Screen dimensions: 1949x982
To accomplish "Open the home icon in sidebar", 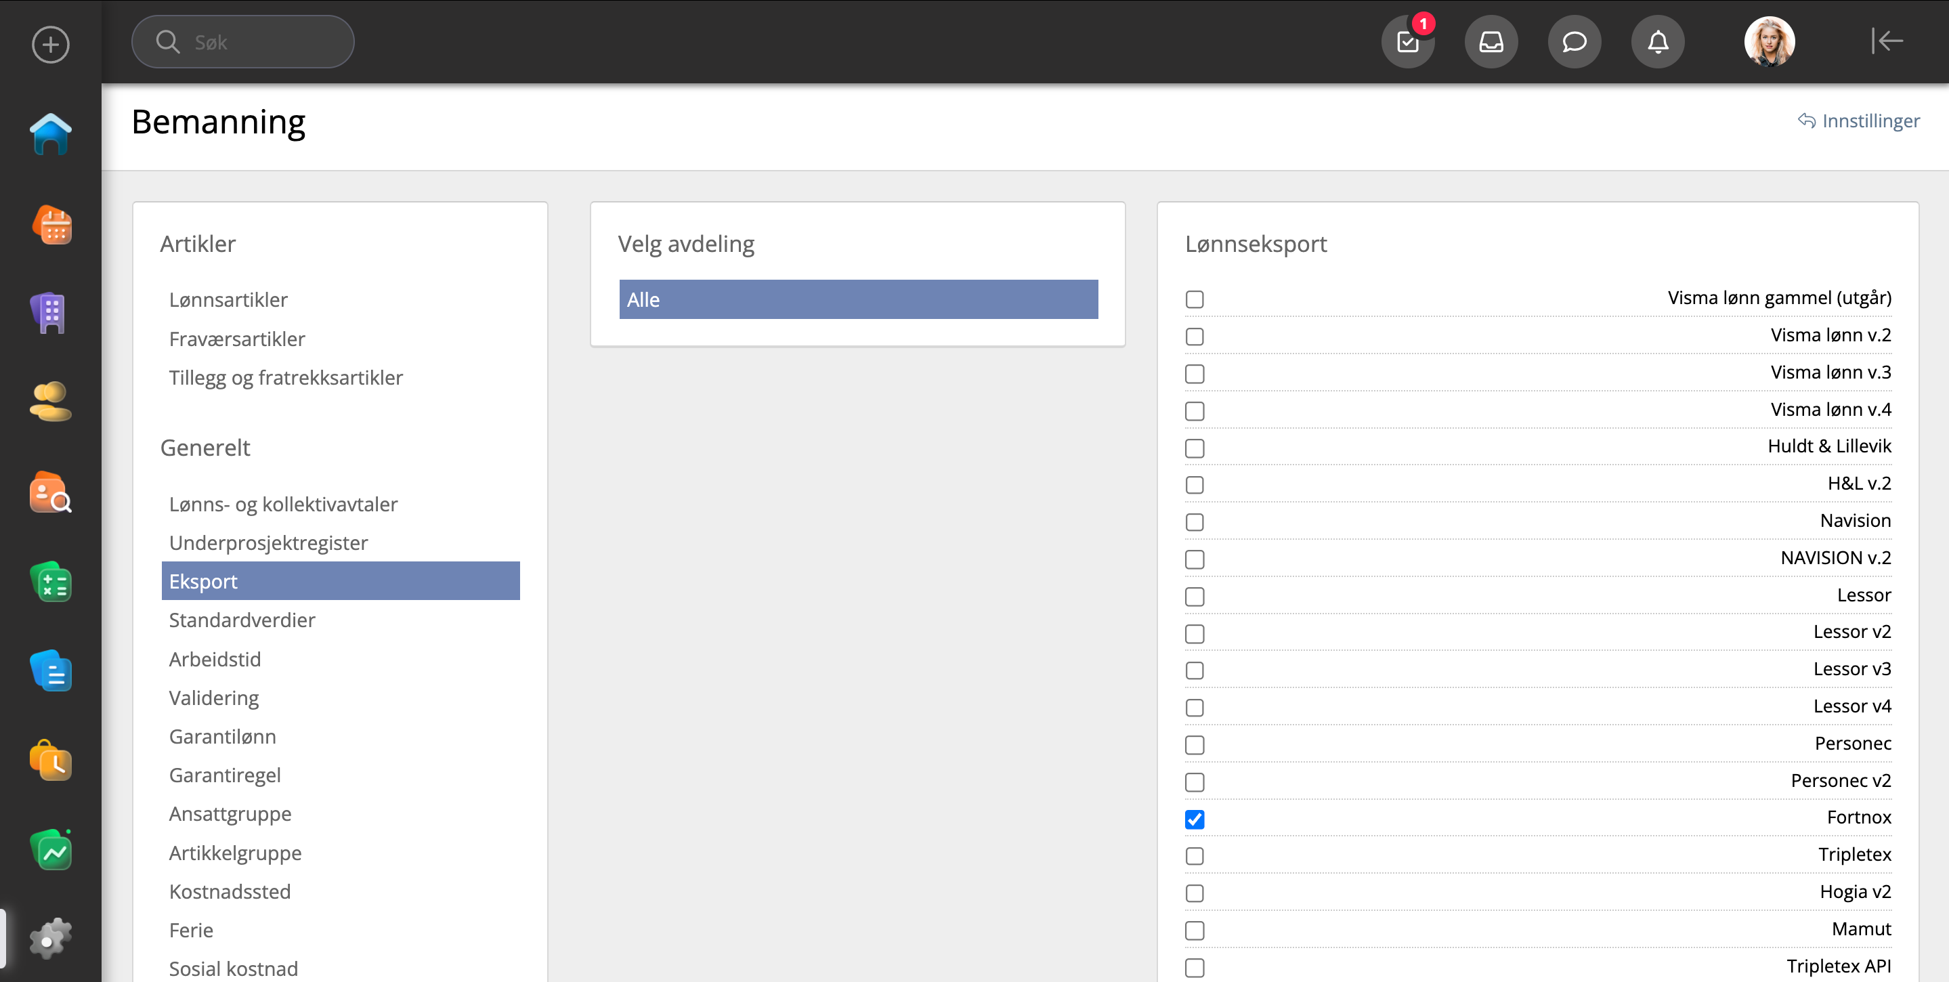I will point(50,135).
